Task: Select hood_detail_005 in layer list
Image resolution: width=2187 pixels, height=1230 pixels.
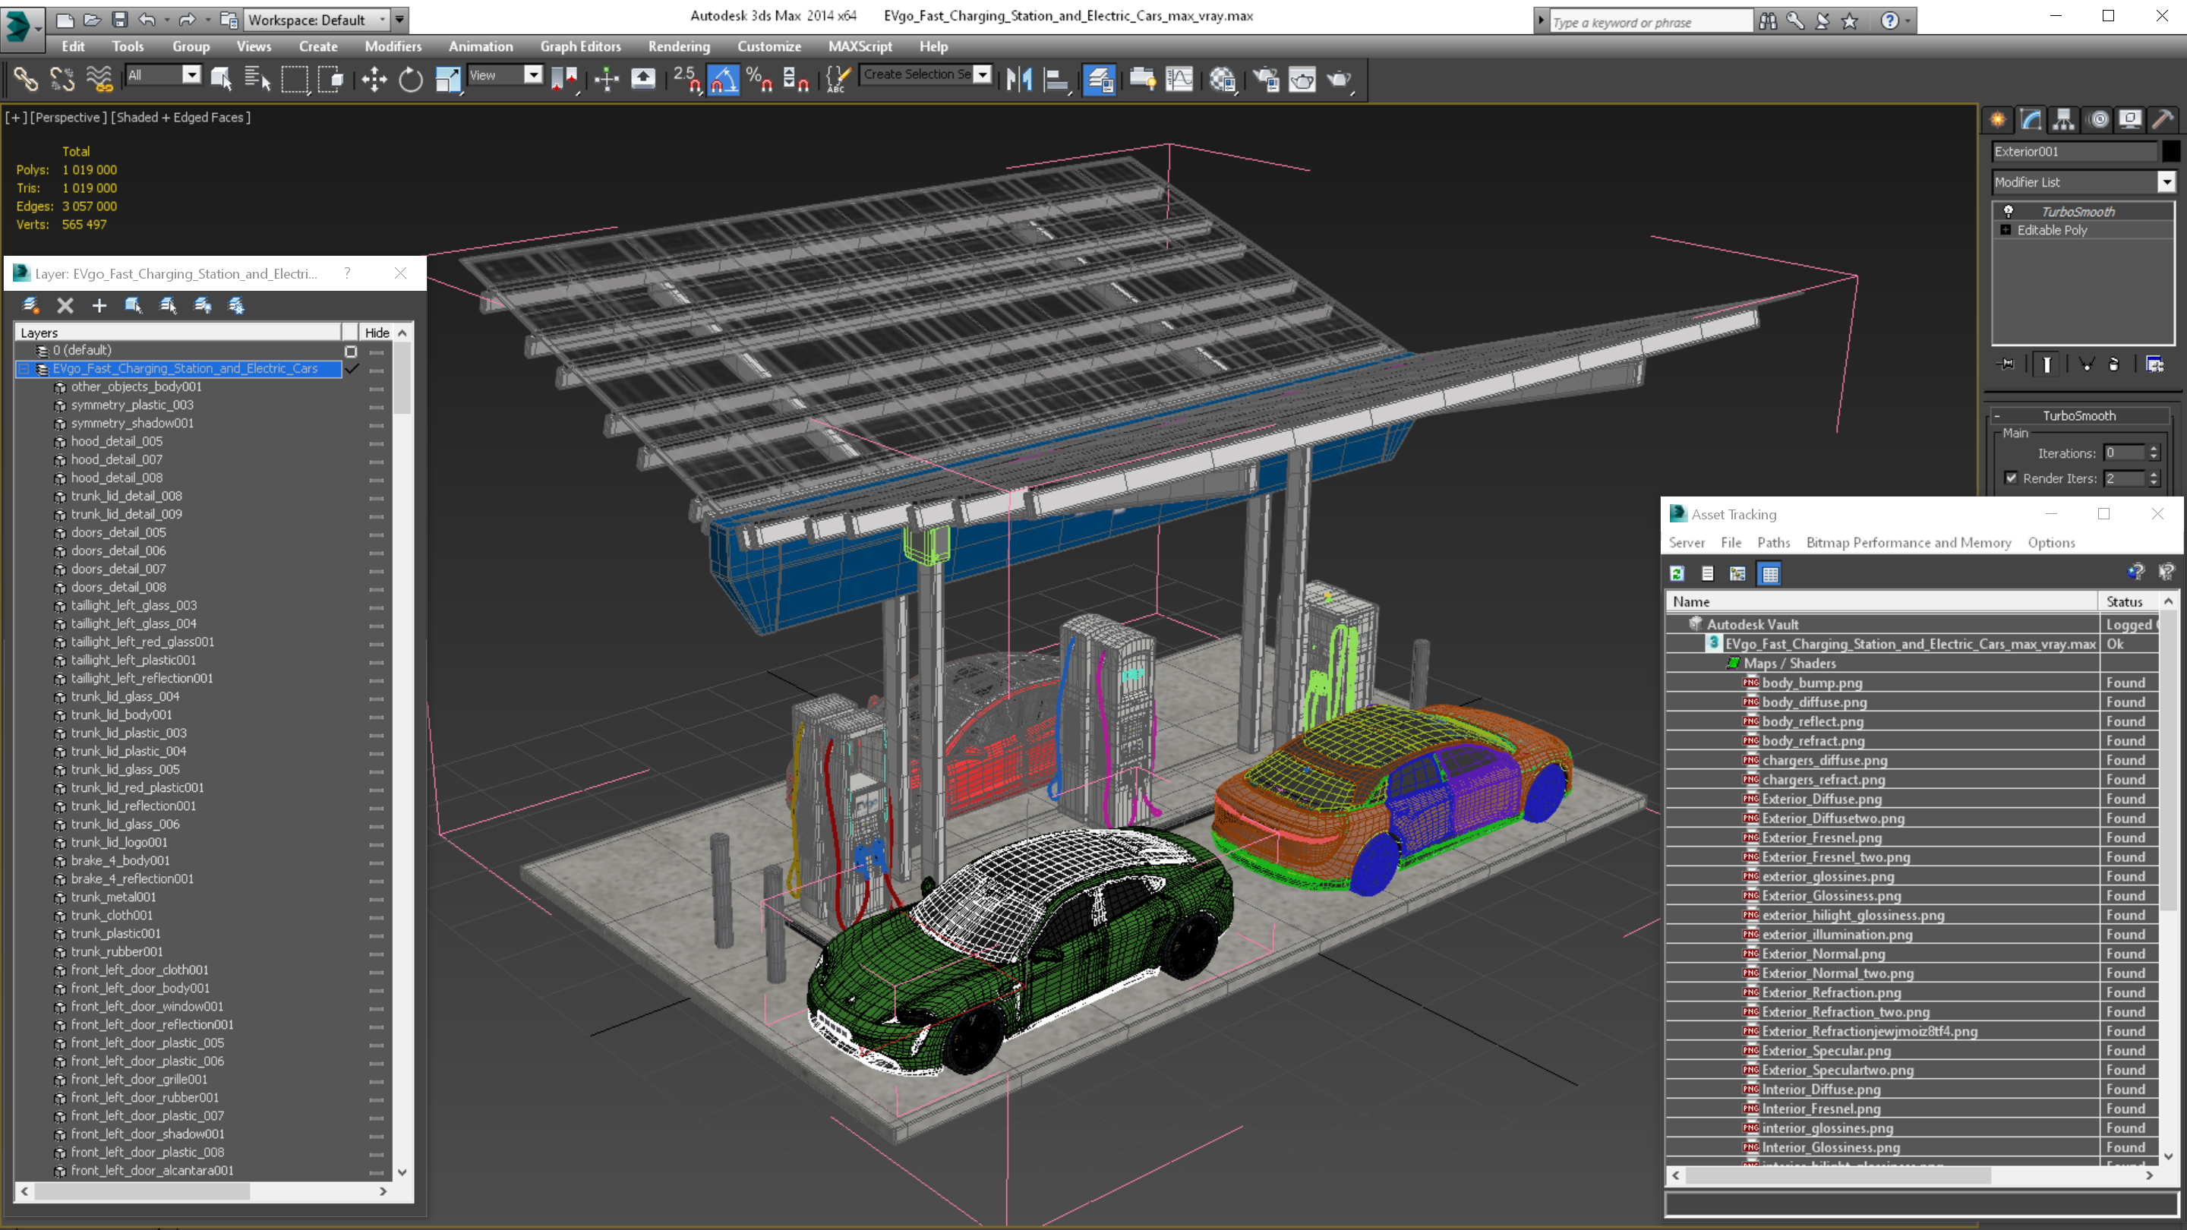Action: click(116, 441)
